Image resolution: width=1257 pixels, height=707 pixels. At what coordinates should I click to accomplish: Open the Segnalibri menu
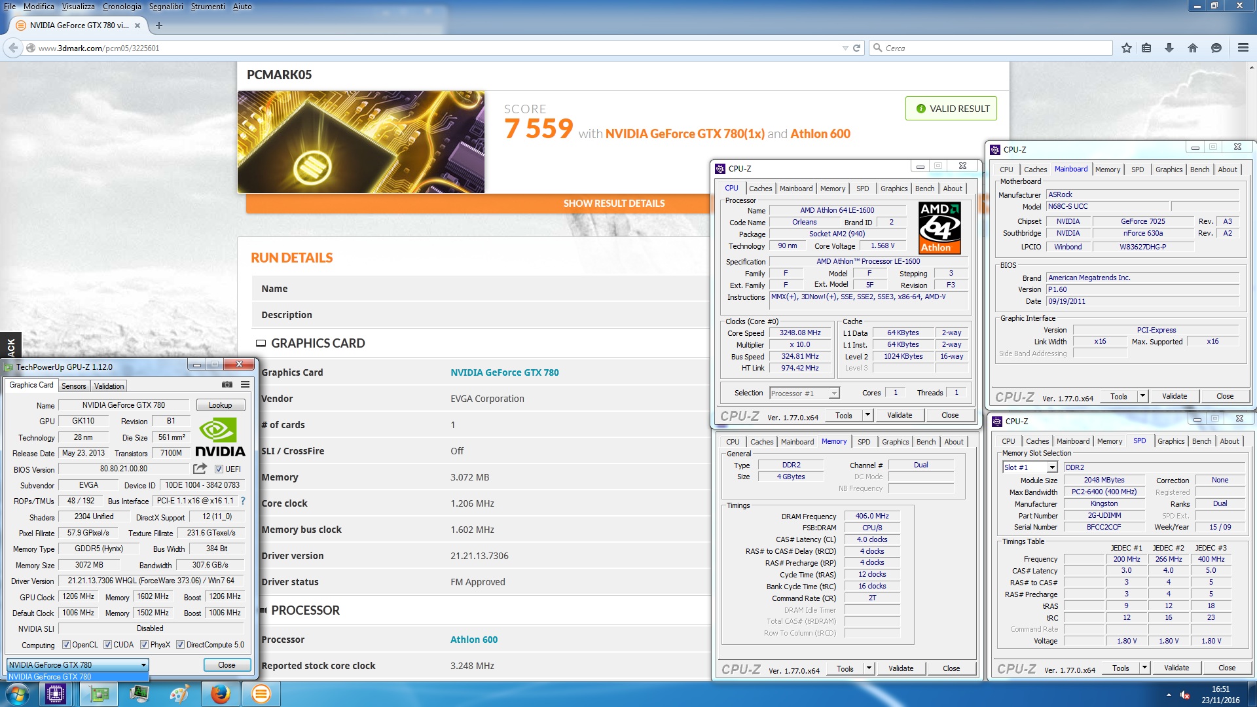coord(166,7)
